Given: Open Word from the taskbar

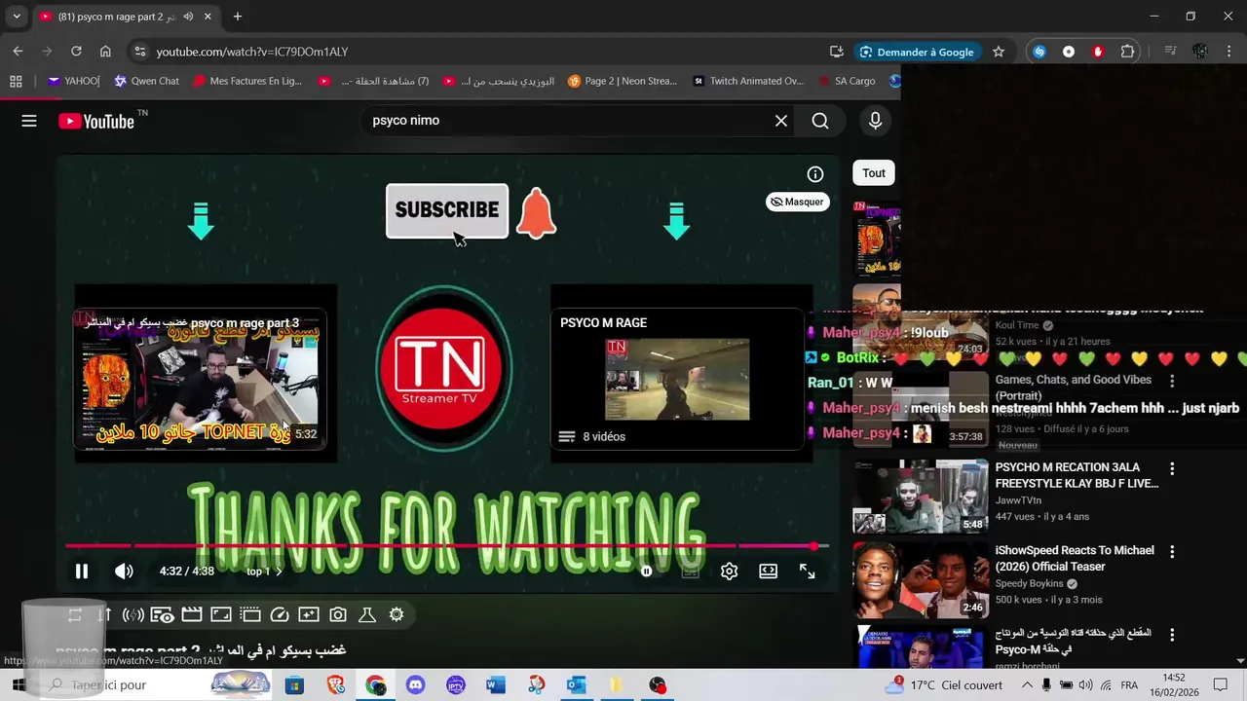Looking at the screenshot, I should click(496, 685).
